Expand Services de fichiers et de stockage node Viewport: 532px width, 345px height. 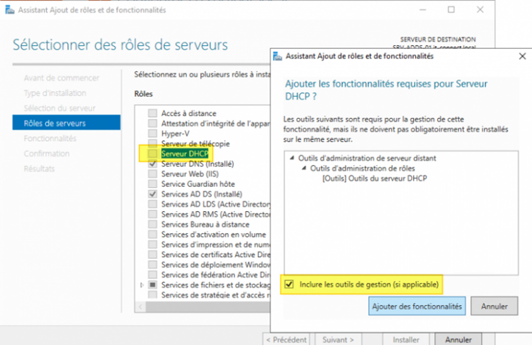[x=142, y=285]
